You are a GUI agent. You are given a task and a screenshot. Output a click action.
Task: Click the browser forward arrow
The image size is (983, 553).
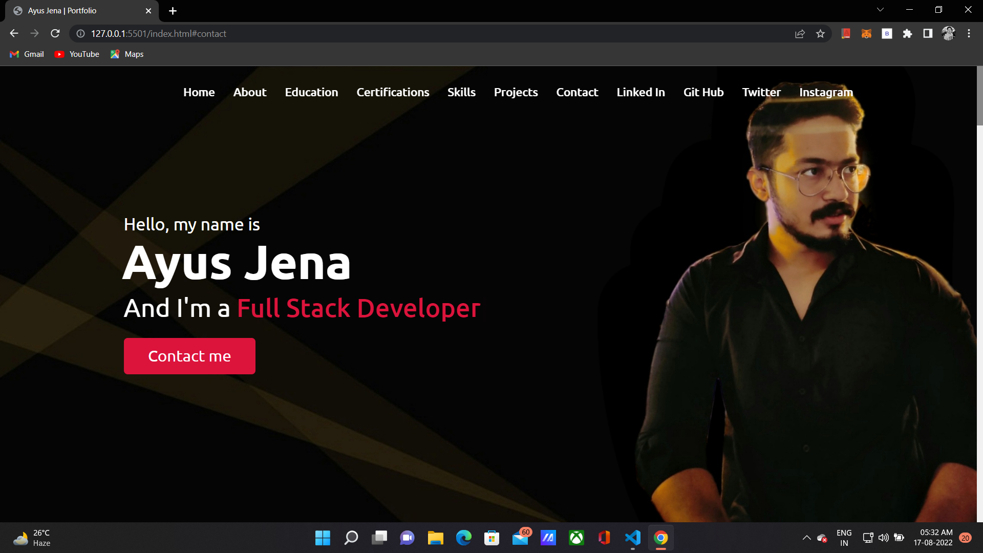pos(34,33)
